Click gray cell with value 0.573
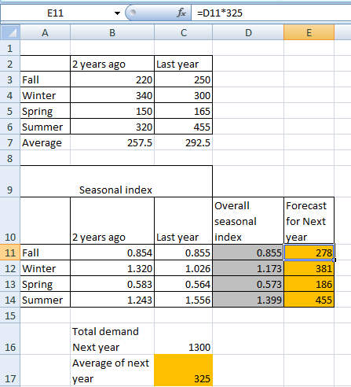Viewport: 351px width, 387px height. (x=248, y=284)
